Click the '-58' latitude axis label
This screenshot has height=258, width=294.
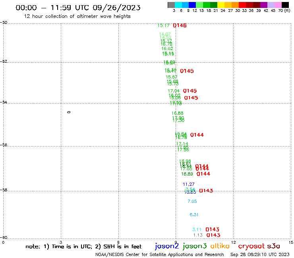(4, 190)
